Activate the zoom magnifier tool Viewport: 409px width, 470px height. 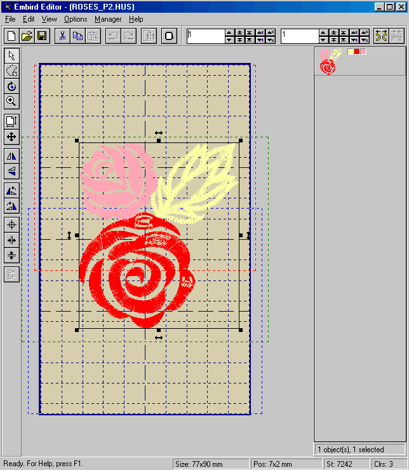[11, 102]
